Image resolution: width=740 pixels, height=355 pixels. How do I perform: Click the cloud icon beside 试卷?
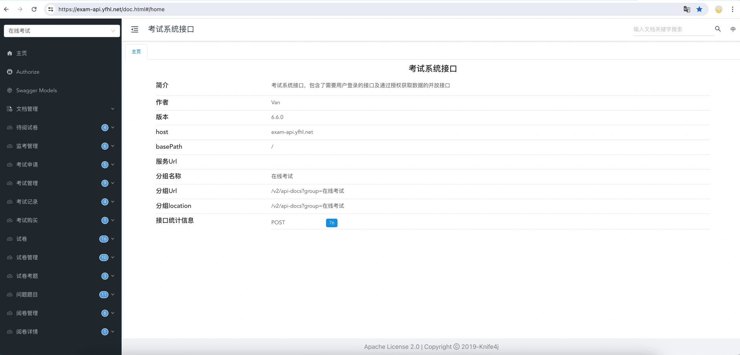click(10, 239)
